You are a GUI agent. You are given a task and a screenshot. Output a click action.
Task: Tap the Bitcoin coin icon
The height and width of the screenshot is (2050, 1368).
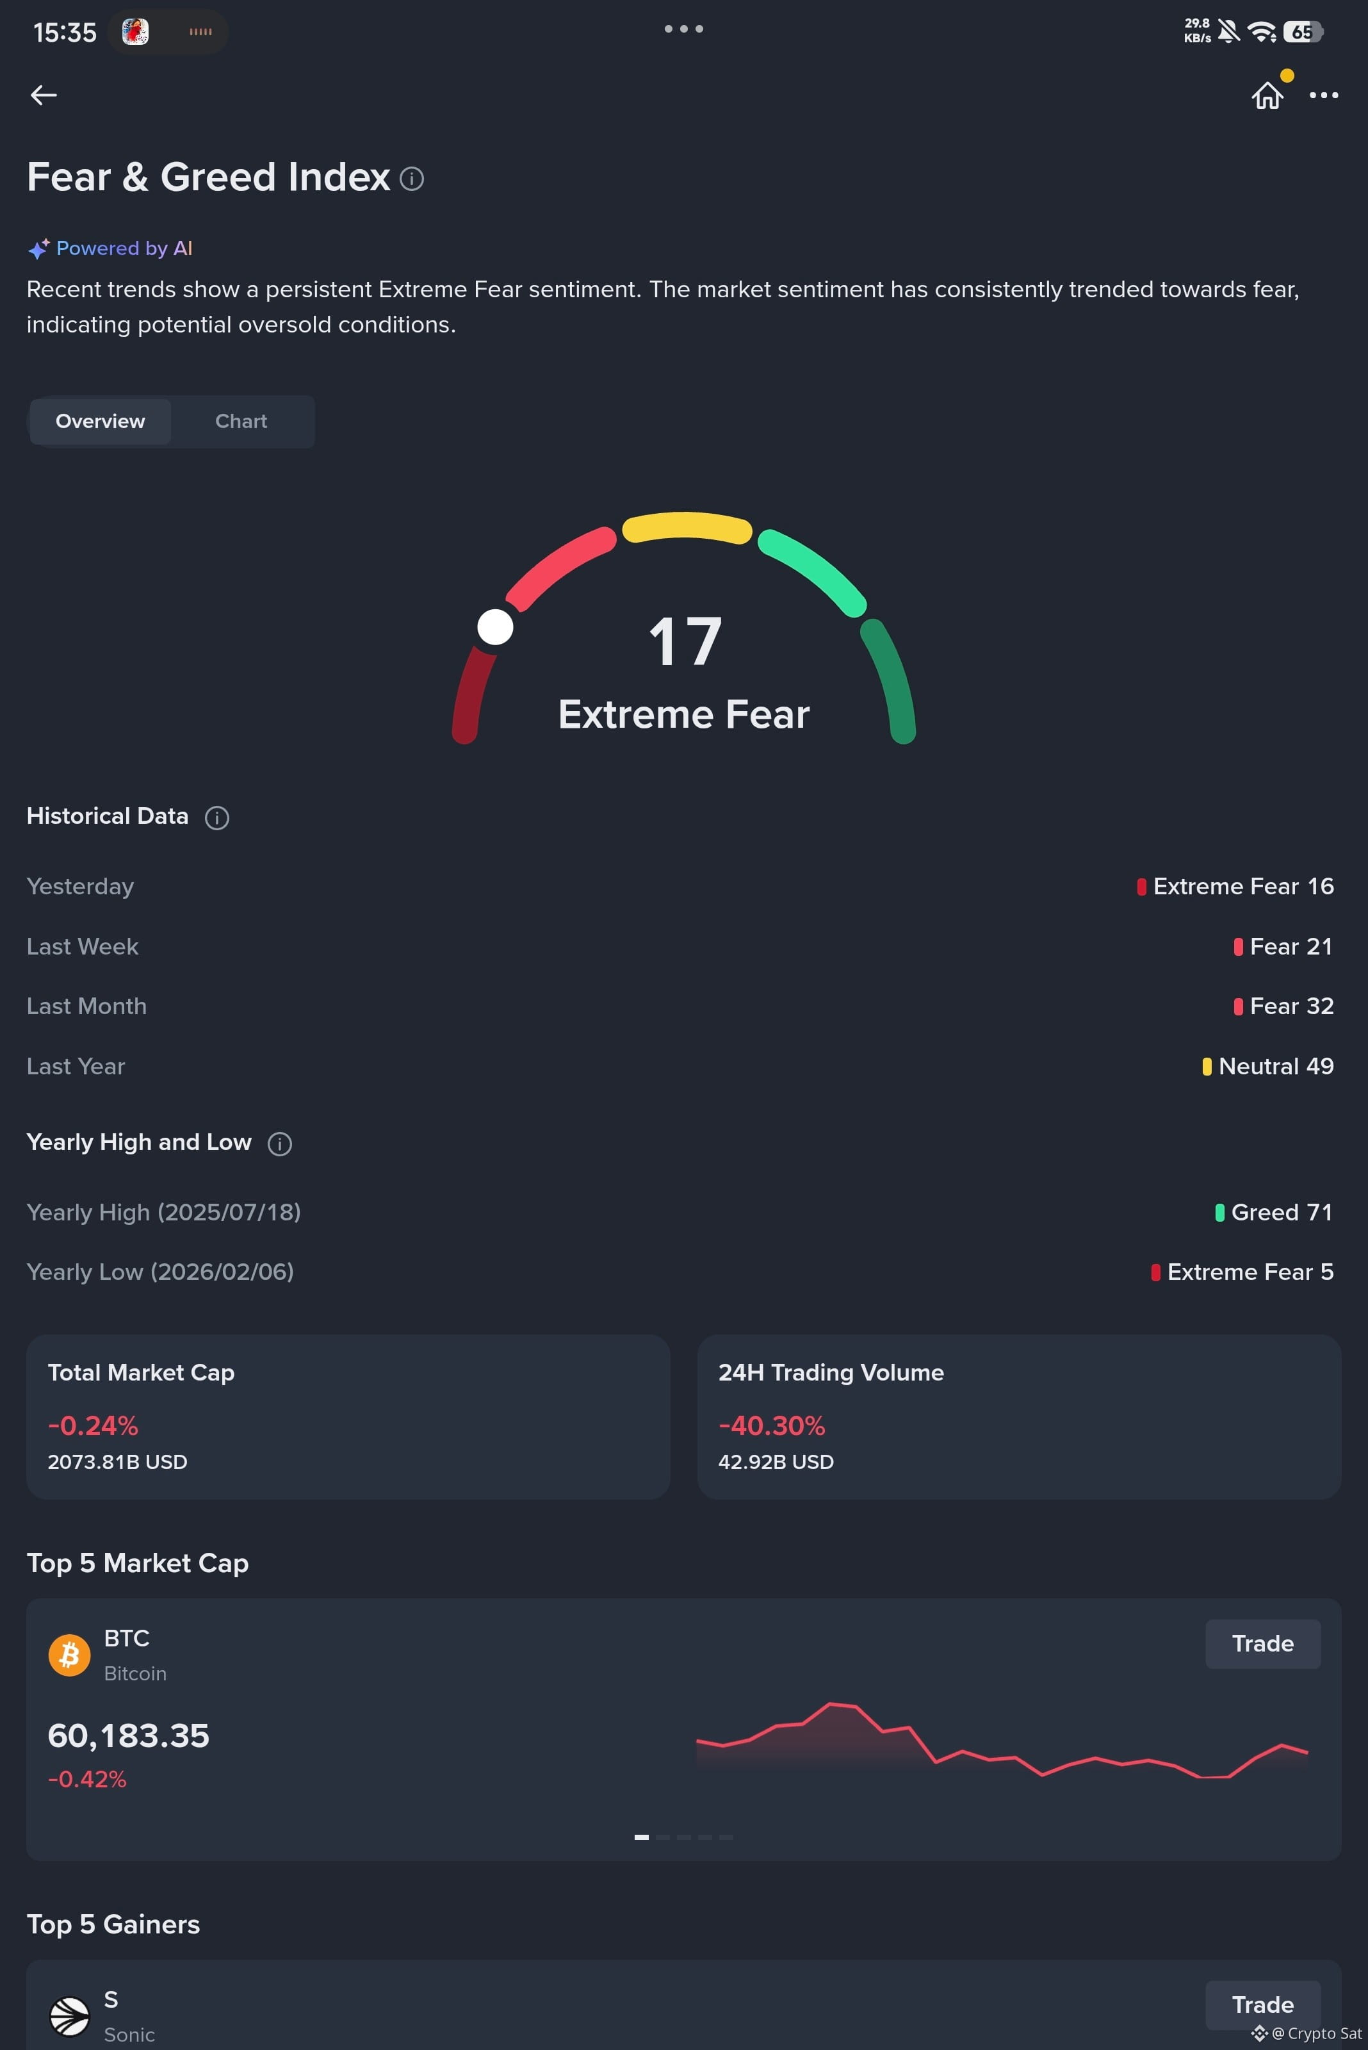point(69,1655)
